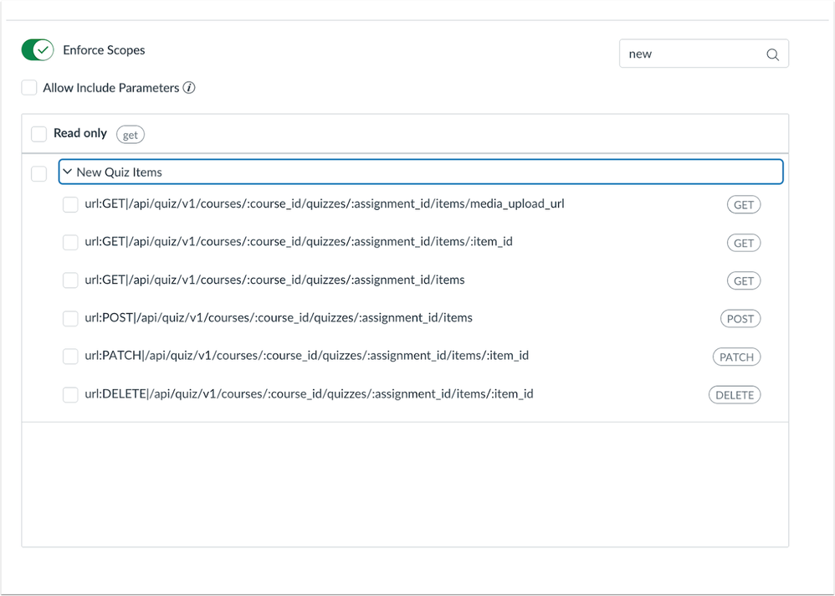Check the Read only checkbox
The width and height of the screenshot is (835, 596).
38,134
